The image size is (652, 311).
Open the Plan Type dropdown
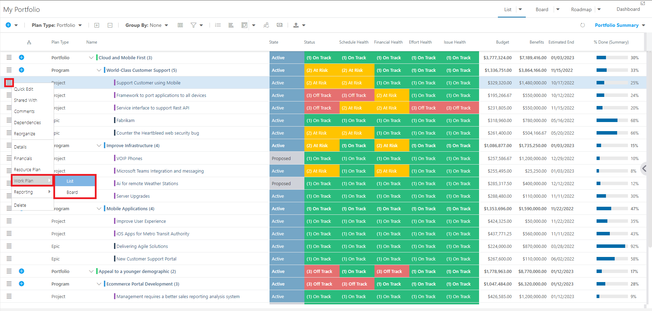click(x=57, y=25)
